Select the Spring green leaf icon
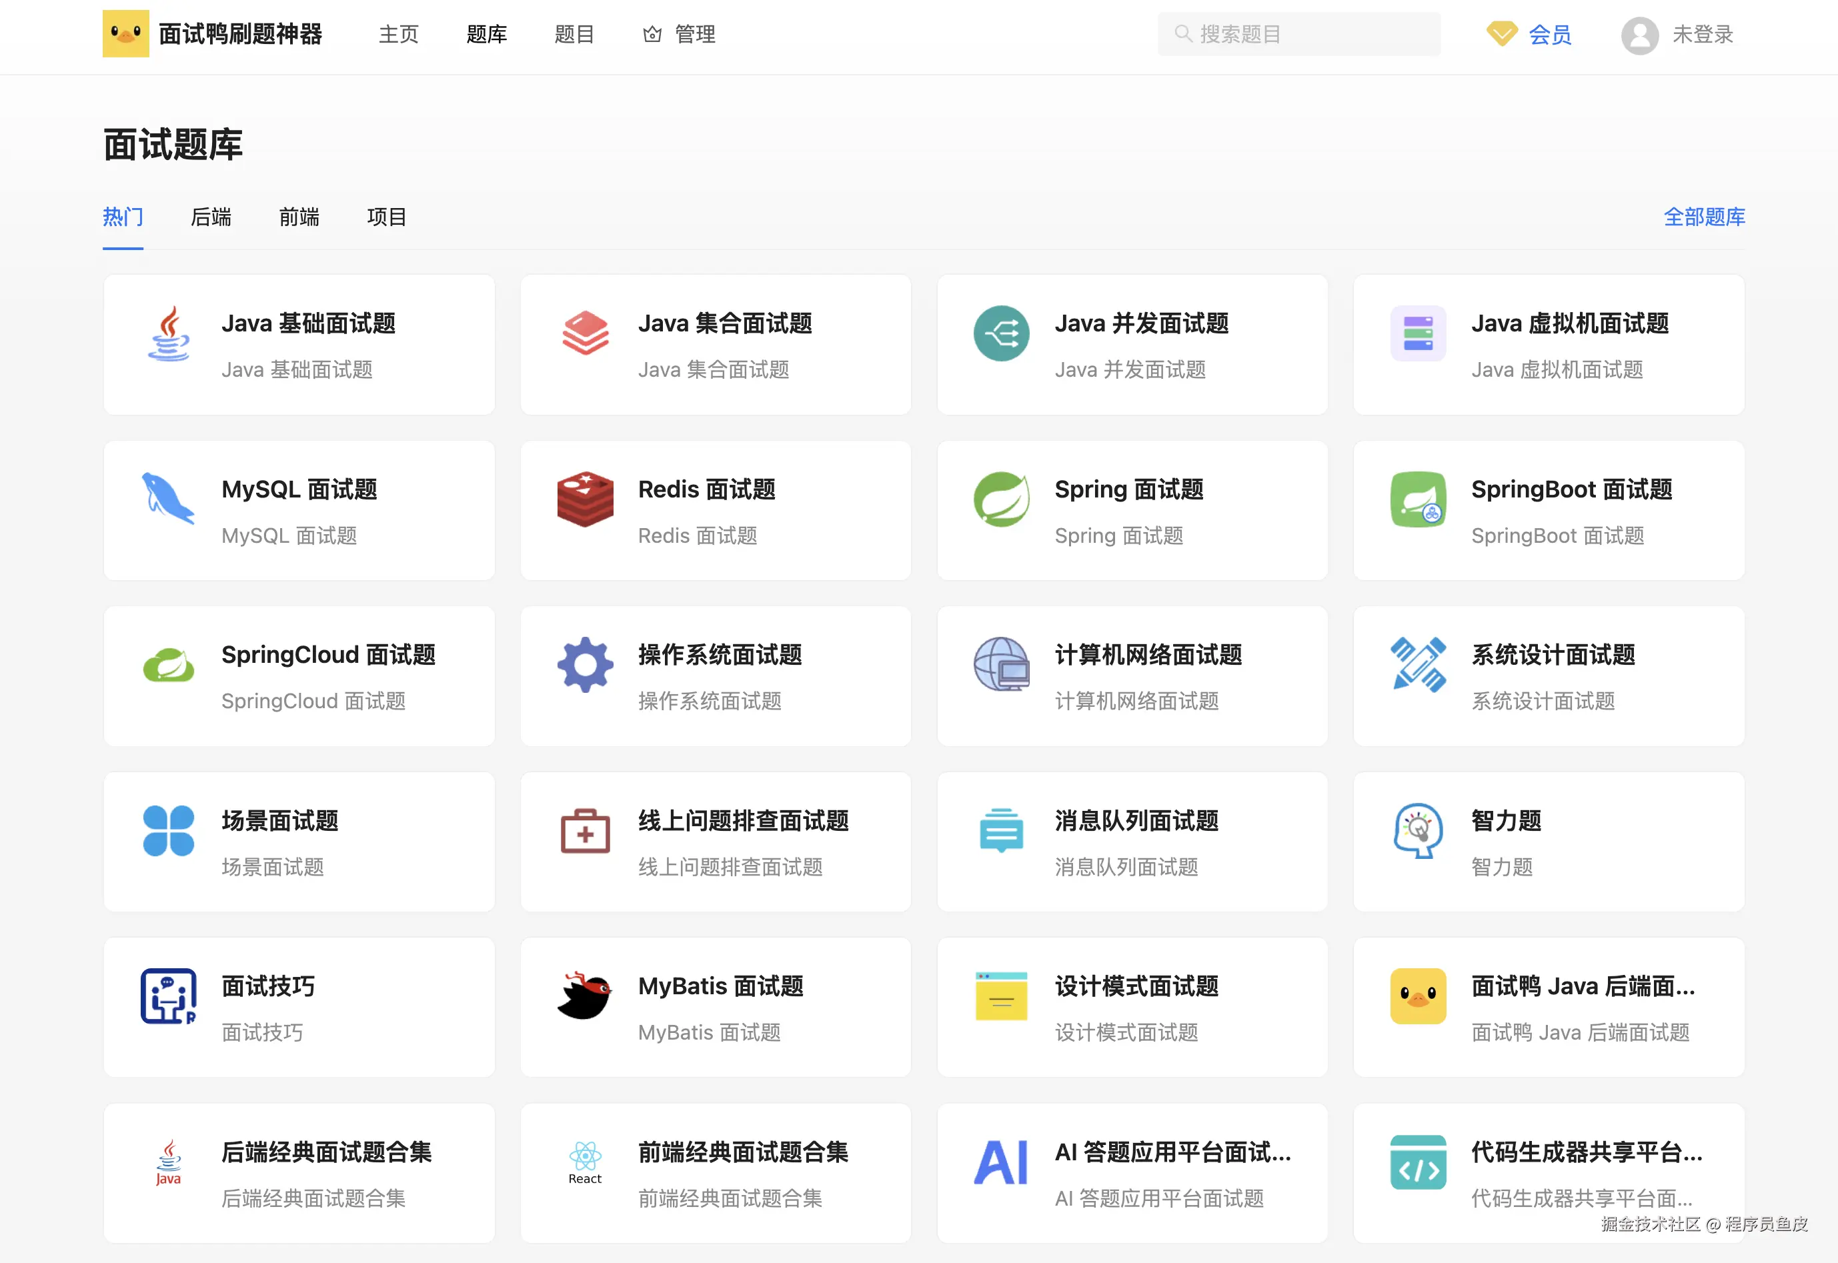This screenshot has height=1263, width=1838. [x=1001, y=499]
